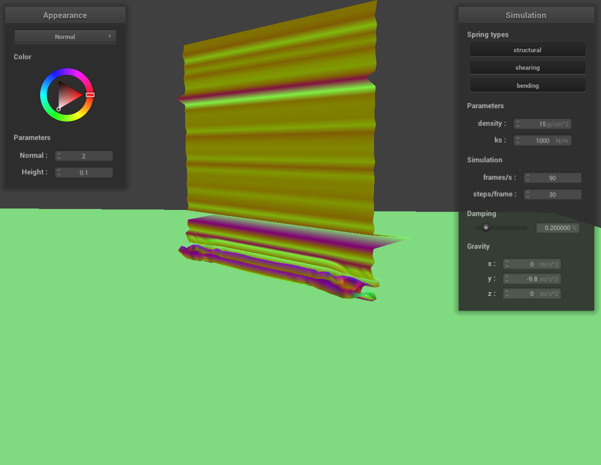Screen dimensions: 601x465
Task: Click the frames/s stepper arrows
Action: [528, 178]
